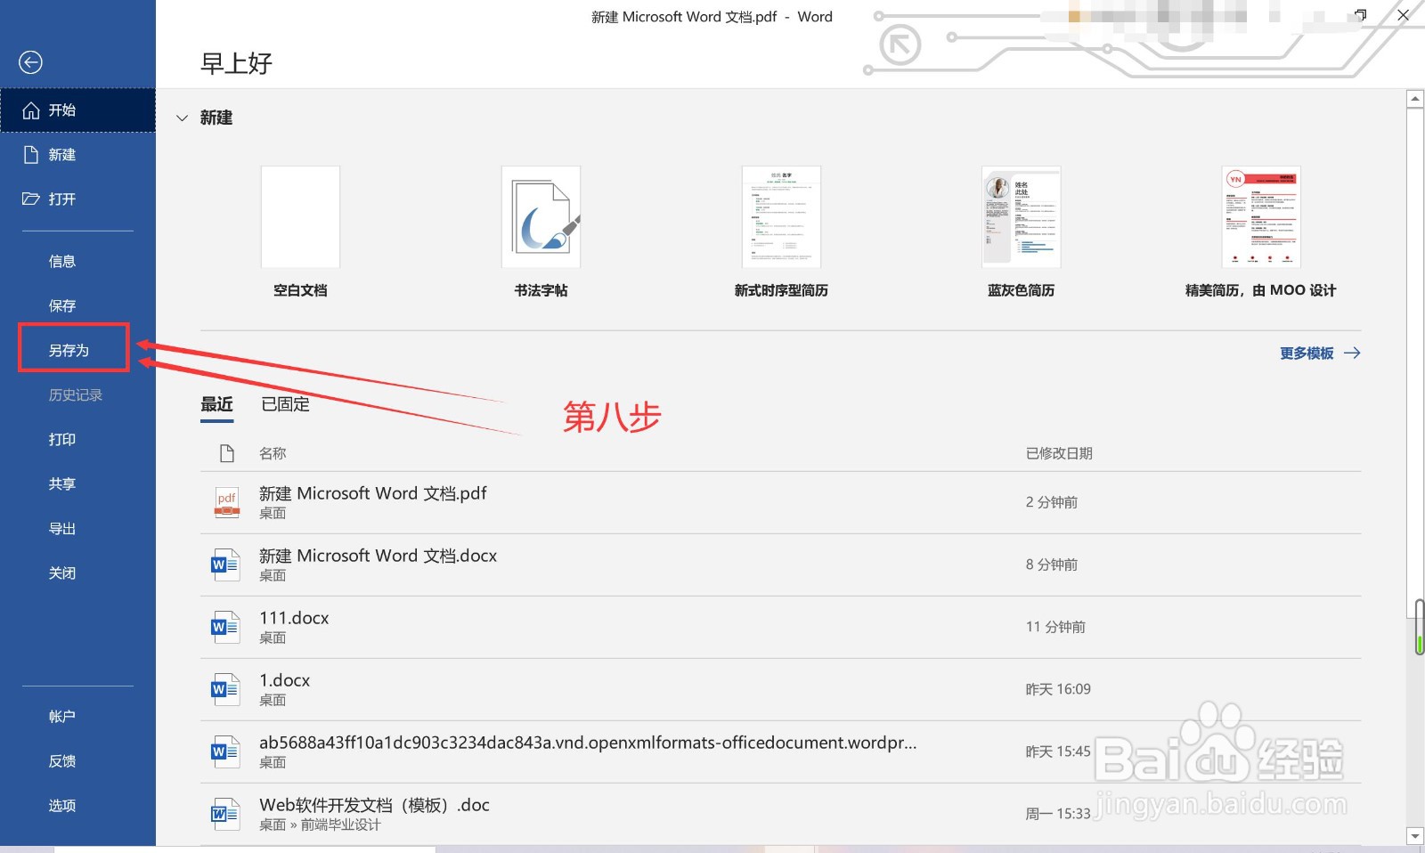Viewport: 1425px width, 853px height.
Task: Select the 精美简历 MOO 设计 template thumbnail
Action: coord(1261,216)
